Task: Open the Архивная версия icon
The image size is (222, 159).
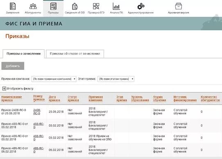Action: click(179, 6)
